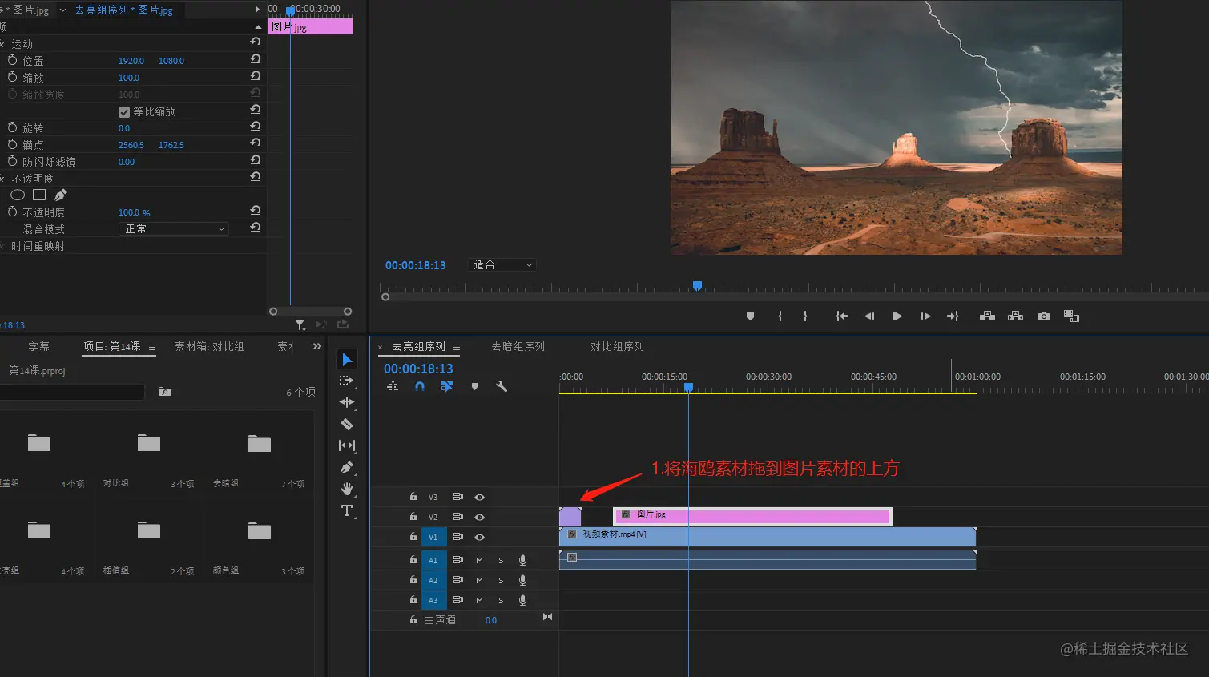The height and width of the screenshot is (677, 1209).
Task: Open sequence panel menu for 去亮组序列
Action: coord(457,347)
